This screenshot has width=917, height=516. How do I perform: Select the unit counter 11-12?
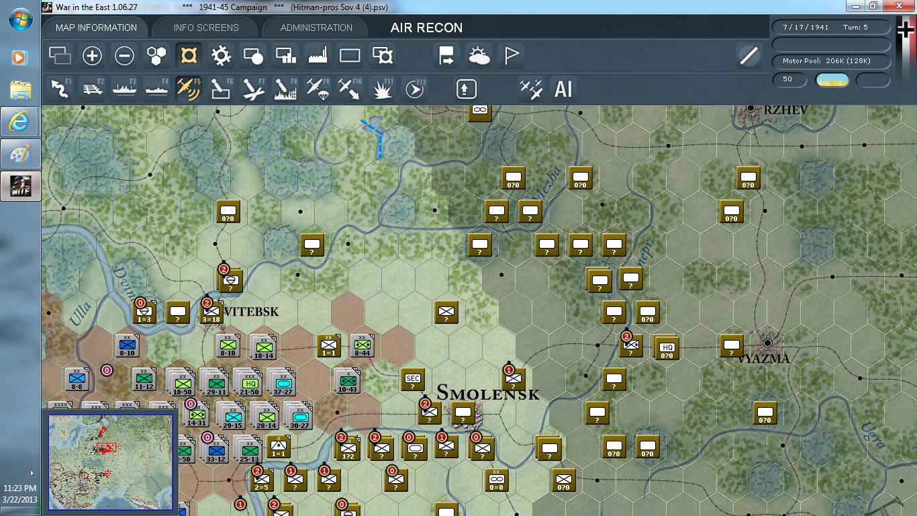pyautogui.click(x=144, y=380)
